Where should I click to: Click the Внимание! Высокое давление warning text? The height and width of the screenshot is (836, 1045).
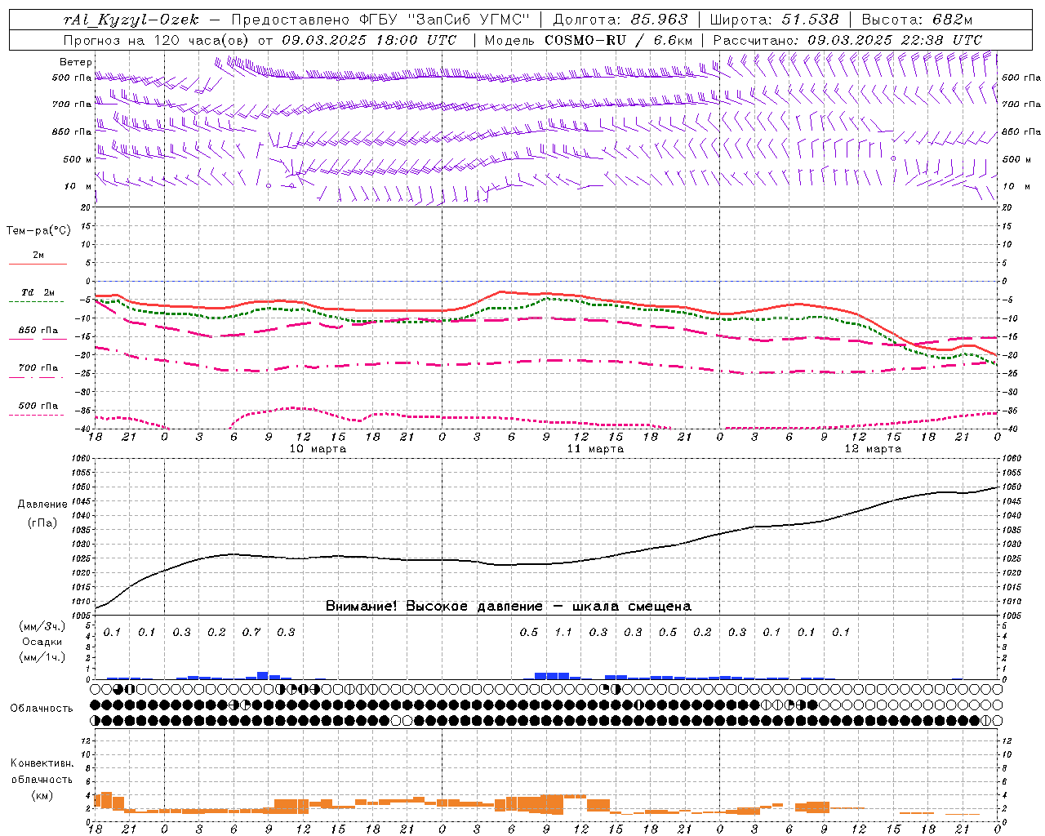[509, 607]
